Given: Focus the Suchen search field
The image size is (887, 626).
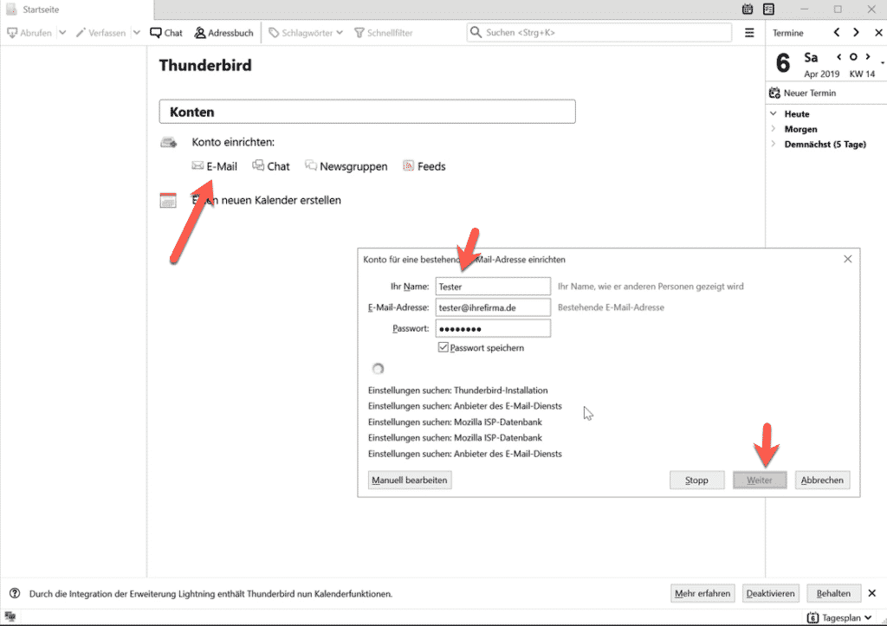Looking at the screenshot, I should [x=599, y=32].
